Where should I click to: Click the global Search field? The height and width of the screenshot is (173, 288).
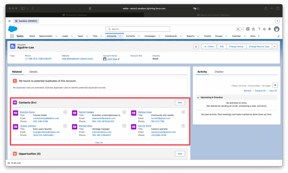138,29
